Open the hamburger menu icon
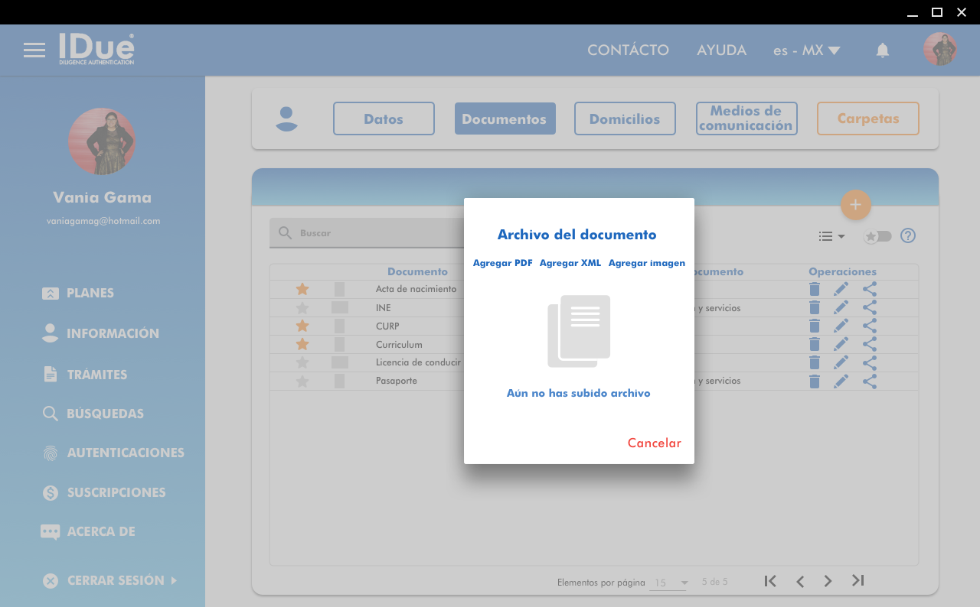 click(x=34, y=50)
